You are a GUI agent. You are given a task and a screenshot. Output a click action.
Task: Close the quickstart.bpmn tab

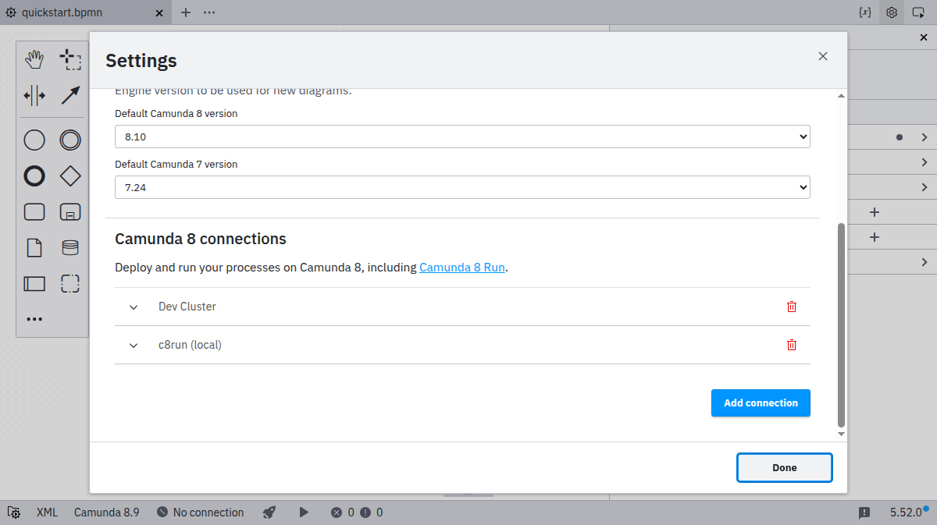(x=159, y=12)
